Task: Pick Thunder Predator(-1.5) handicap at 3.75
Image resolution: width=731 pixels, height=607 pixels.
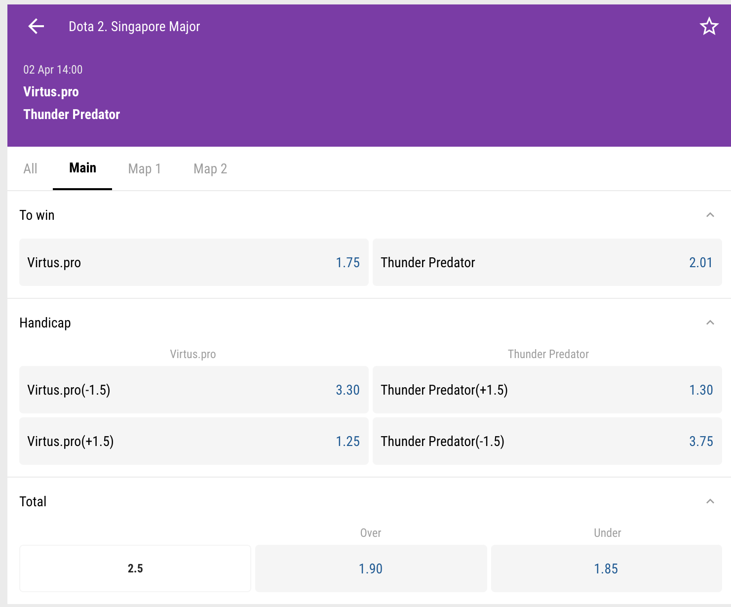Action: coord(547,441)
